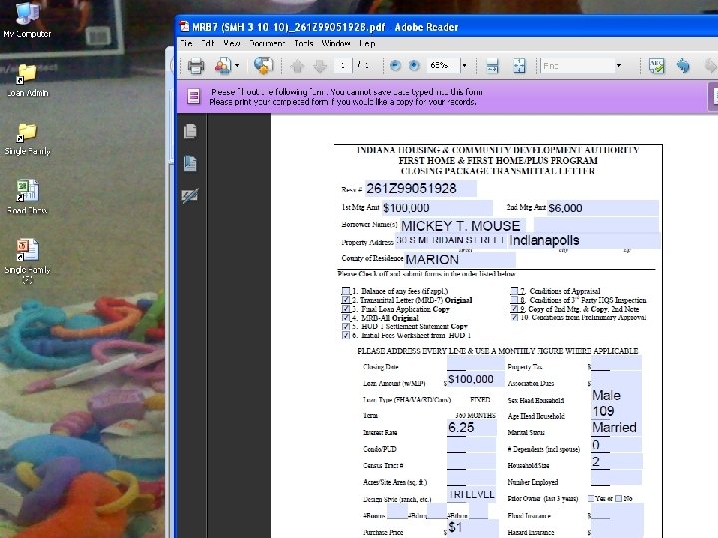Image resolution: width=718 pixels, height=538 pixels.
Task: Check Prior Owner Yes box
Action: (591, 499)
